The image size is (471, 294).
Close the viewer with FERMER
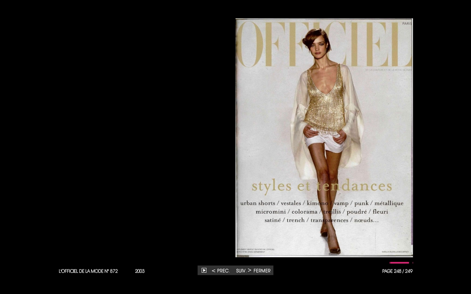click(262, 271)
